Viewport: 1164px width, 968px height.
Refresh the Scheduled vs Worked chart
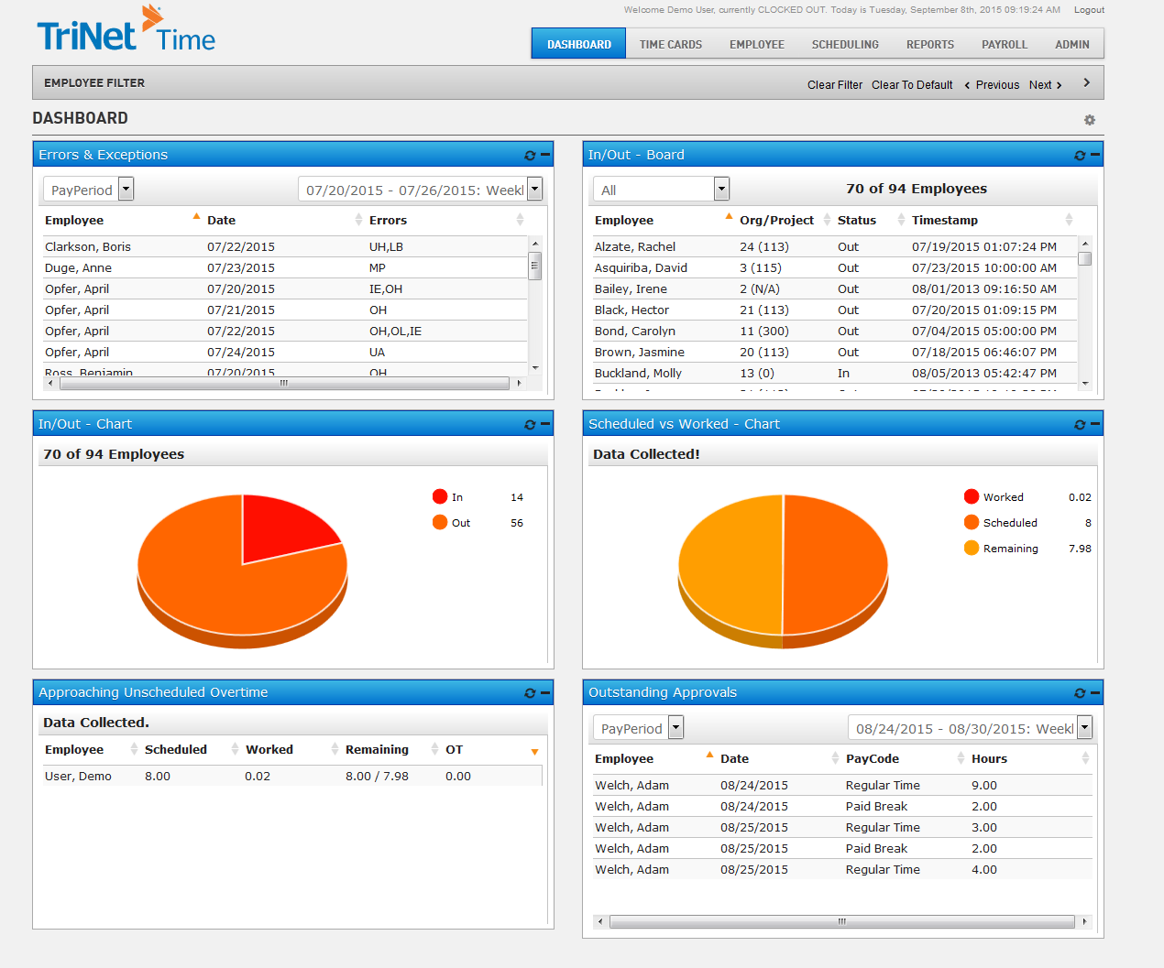coord(1080,423)
